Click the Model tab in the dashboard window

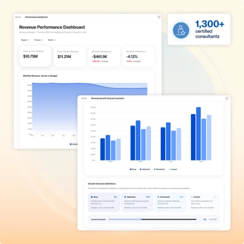tap(18, 17)
